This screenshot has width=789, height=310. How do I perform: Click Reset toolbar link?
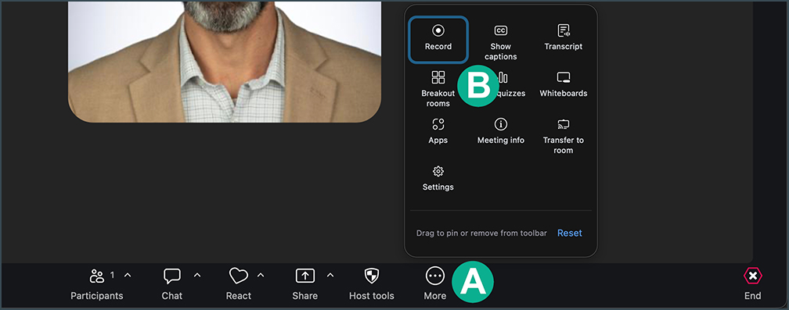(570, 233)
